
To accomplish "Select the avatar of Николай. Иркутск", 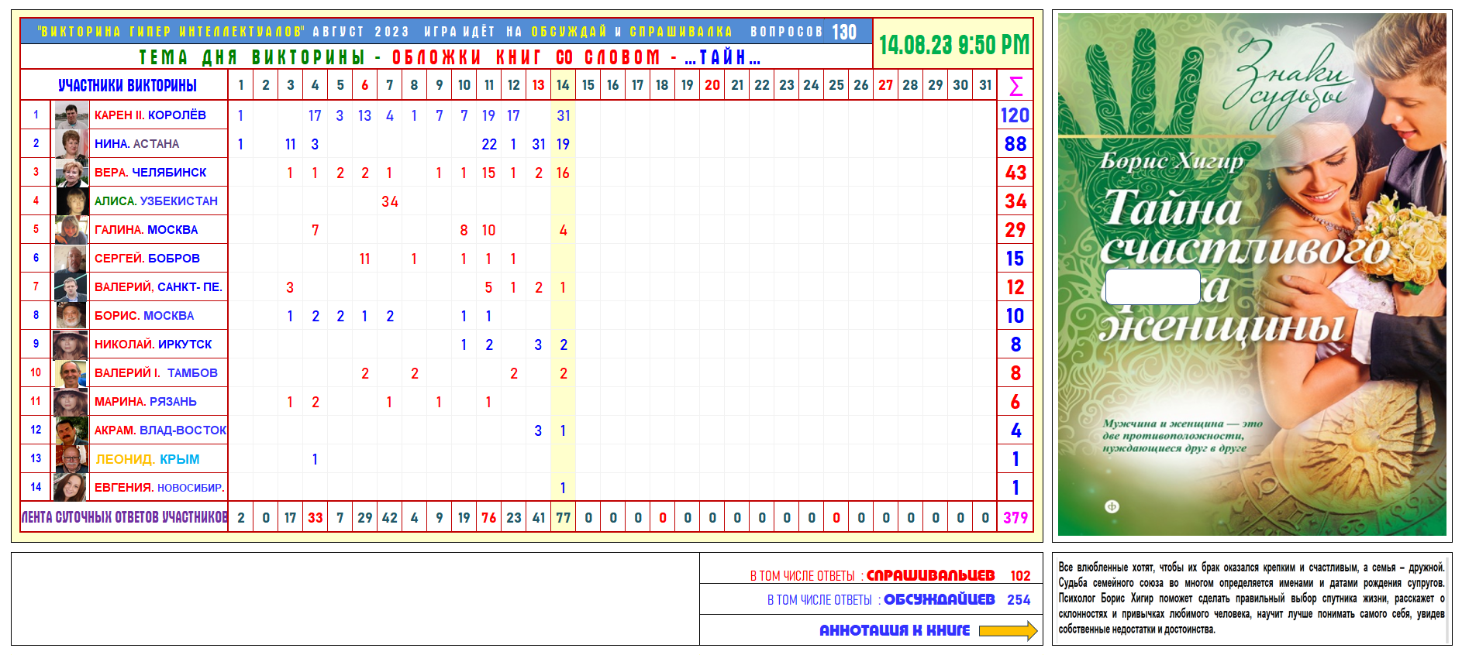I will coord(71,345).
